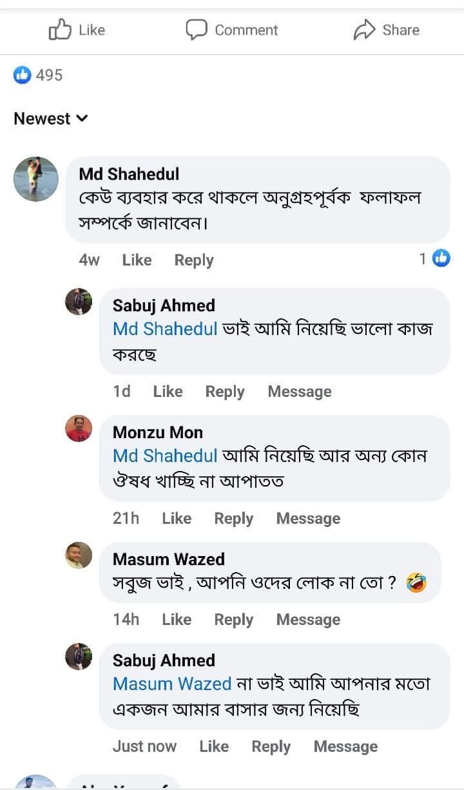Screen dimensions: 464x790
Task: Click the Share arrow icon
Action: (364, 30)
